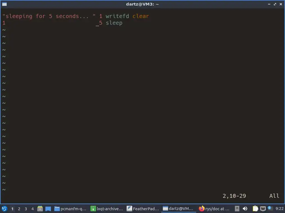Click the network connection tray icon
285x213 pixels.
pyautogui.click(x=263, y=209)
